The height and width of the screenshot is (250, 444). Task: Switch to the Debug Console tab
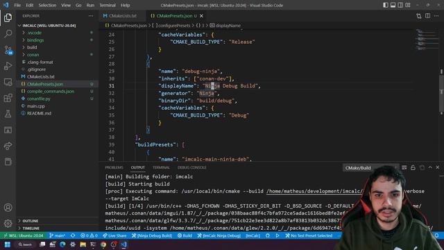191,167
